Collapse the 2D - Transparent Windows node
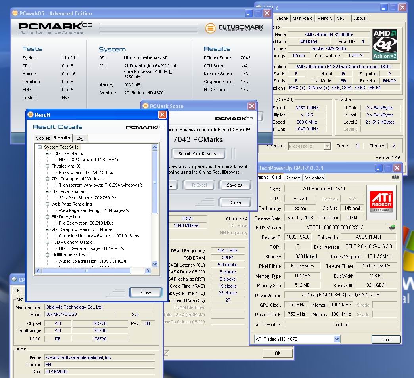 point(47,179)
